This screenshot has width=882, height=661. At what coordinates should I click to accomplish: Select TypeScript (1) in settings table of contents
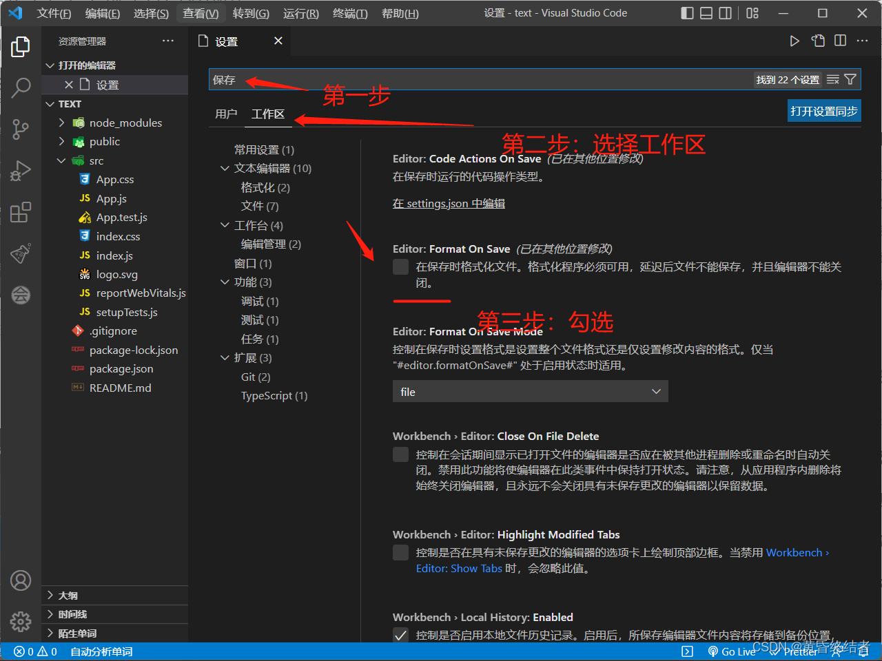(x=274, y=395)
